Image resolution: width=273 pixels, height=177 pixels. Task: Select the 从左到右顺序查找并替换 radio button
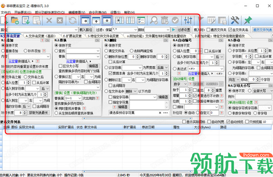pyautogui.click(x=56, y=113)
